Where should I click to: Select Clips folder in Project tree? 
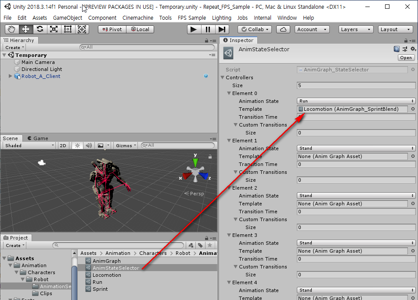pos(46,293)
